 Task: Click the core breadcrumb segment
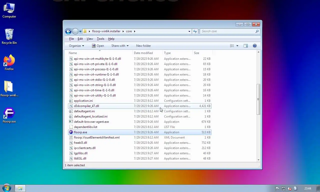(x=129, y=31)
